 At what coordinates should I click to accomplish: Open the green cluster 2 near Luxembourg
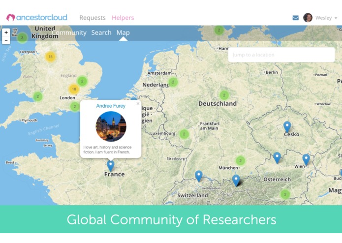[x=184, y=134]
